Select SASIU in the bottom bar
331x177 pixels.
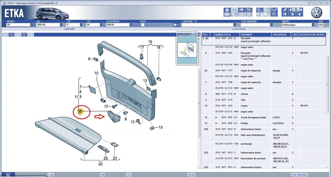point(191,175)
